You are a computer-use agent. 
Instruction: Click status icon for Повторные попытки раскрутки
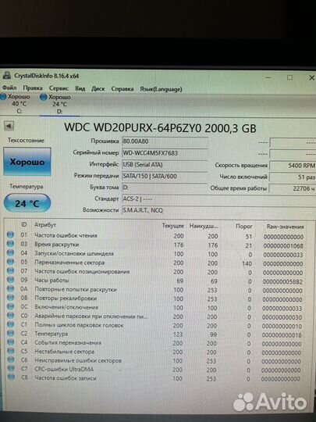(x=10, y=288)
